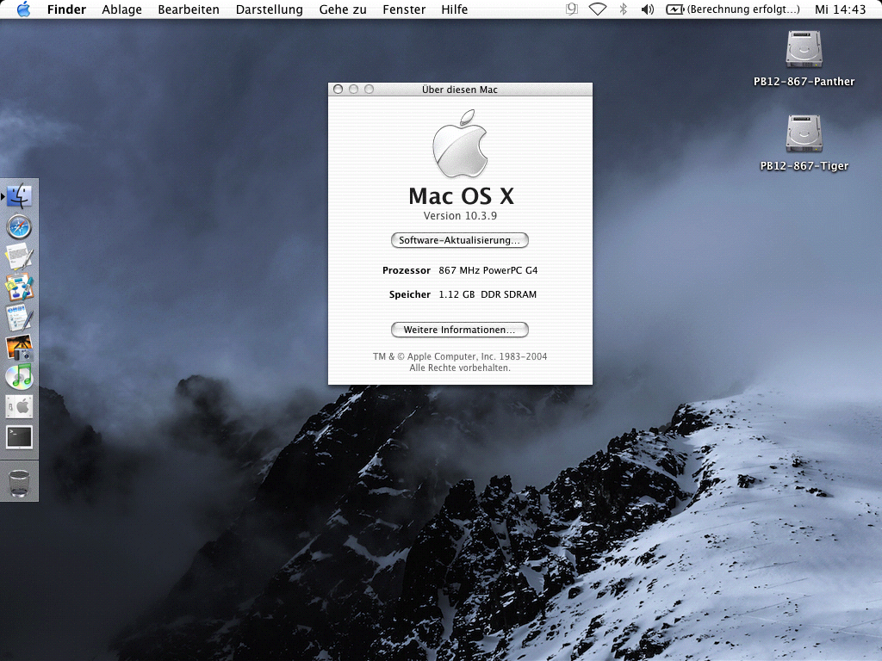Click the Über diesen Mac title bar
The width and height of the screenshot is (882, 661).
(460, 90)
